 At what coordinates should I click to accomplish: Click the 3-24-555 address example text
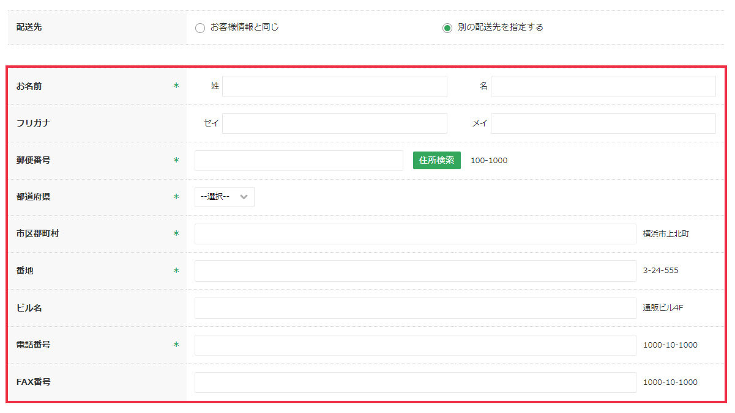(x=660, y=271)
